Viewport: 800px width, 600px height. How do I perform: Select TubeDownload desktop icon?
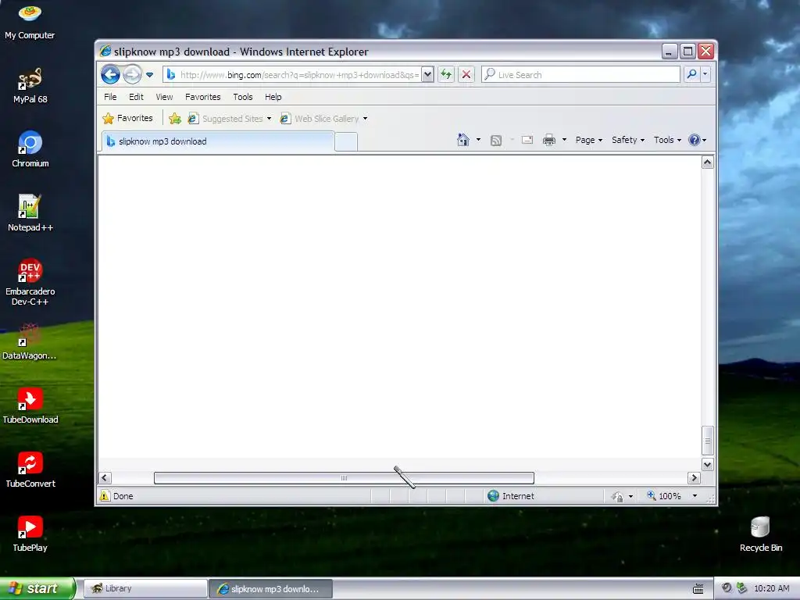point(30,405)
